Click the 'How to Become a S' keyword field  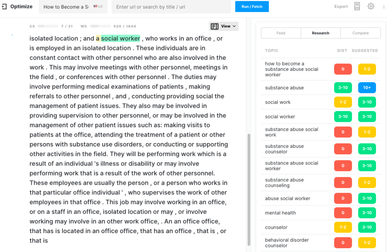click(66, 7)
